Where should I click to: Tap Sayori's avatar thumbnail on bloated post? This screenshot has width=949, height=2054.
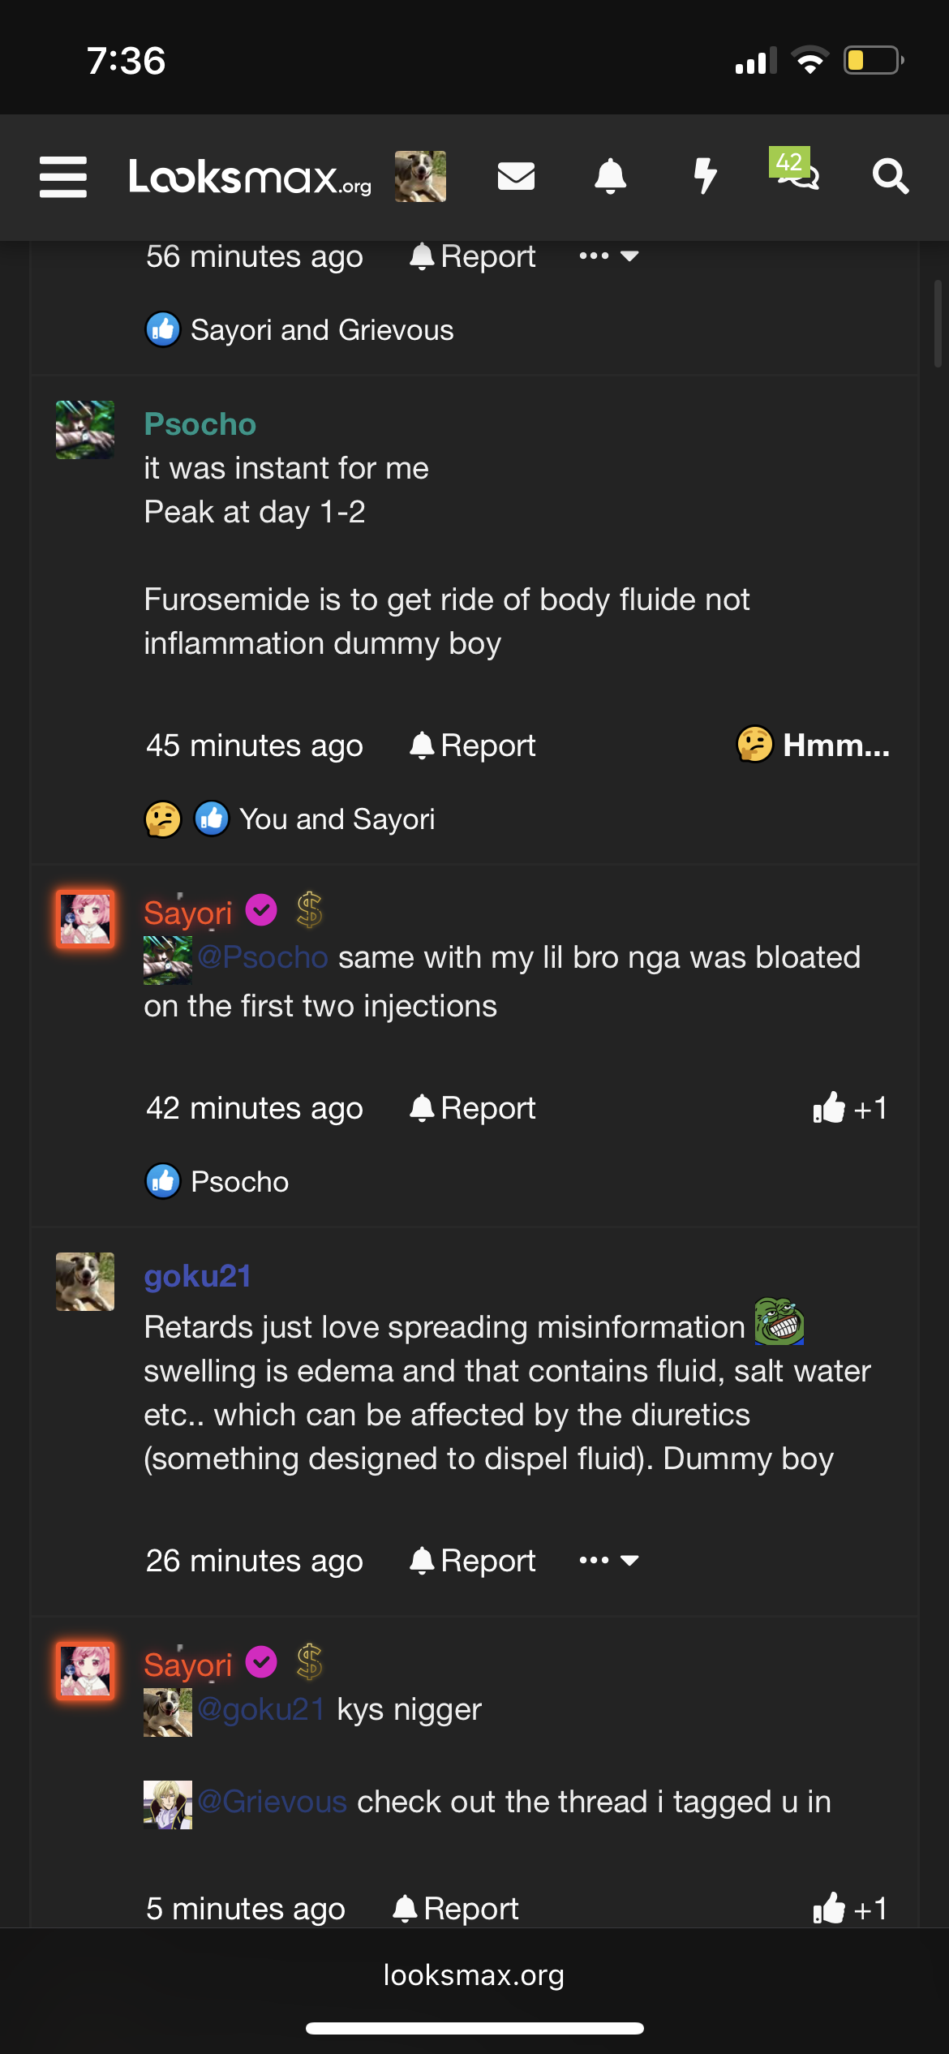click(85, 919)
